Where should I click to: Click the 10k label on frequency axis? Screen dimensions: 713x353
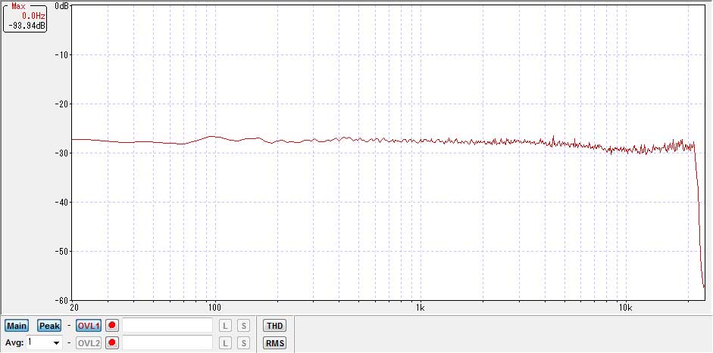pyautogui.click(x=625, y=308)
